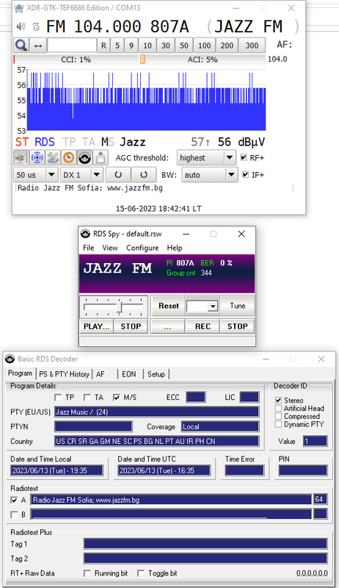Viewport: 339px width, 588px height.
Task: Enable the Dynamic PTY checkbox
Action: [x=278, y=424]
